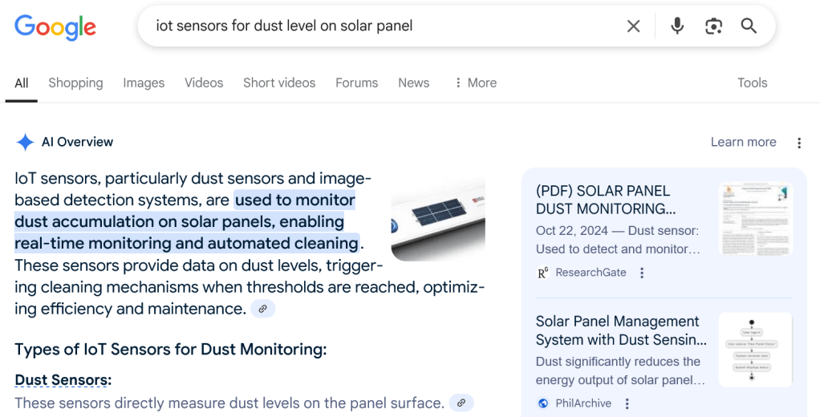Open Google Lens image search
The image size is (820, 417).
pyautogui.click(x=713, y=26)
